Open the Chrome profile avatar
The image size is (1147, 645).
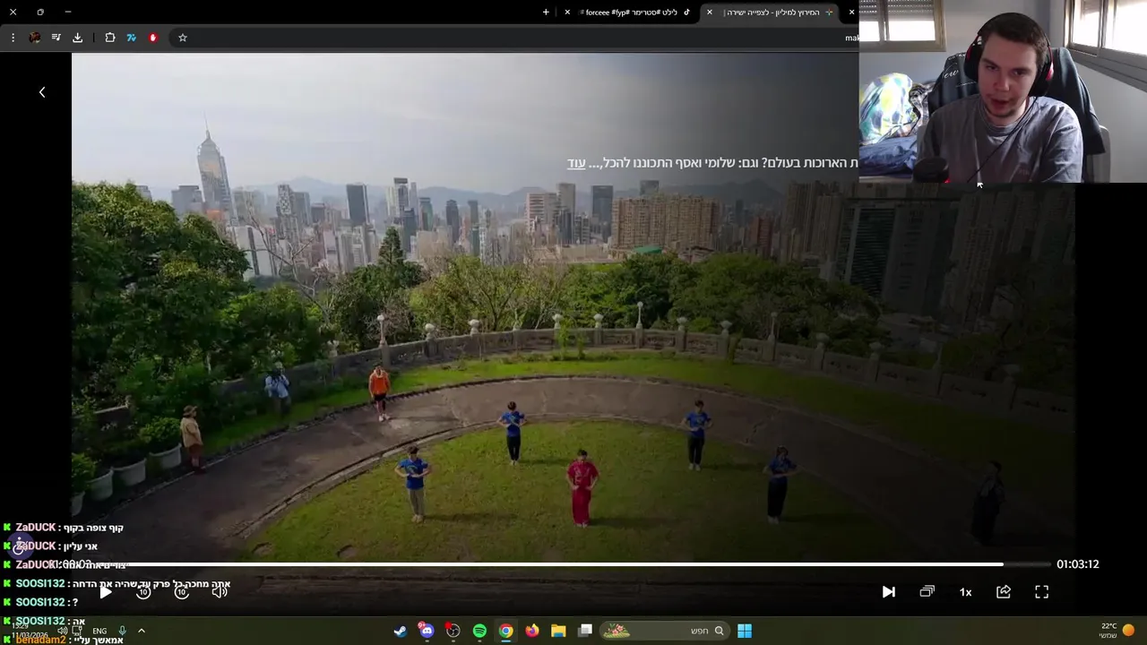pyautogui.click(x=34, y=38)
